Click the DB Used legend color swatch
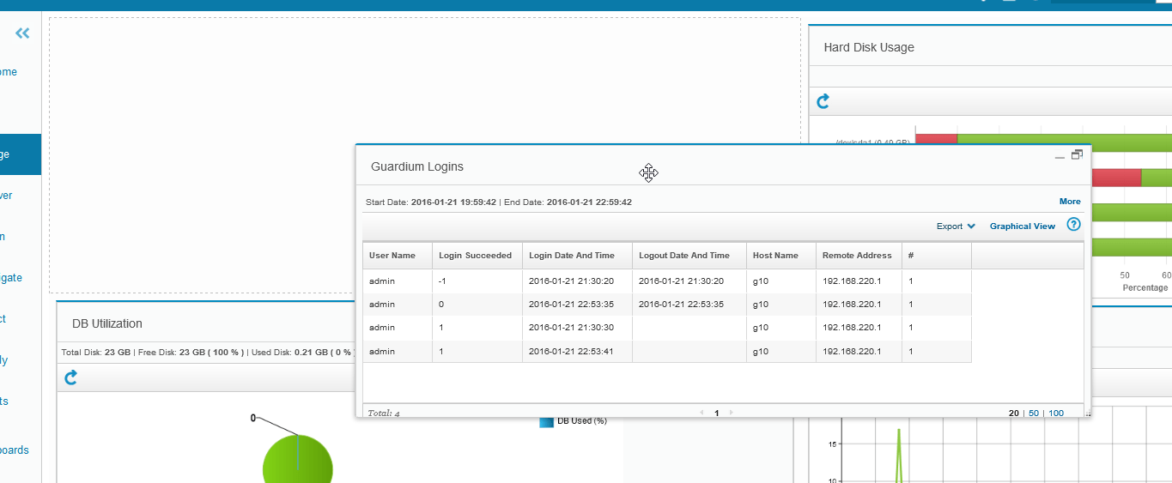The width and height of the screenshot is (1172, 483). 546,421
